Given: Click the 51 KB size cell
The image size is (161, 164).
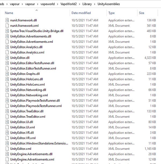Looking at the screenshot, I should [x=152, y=100].
